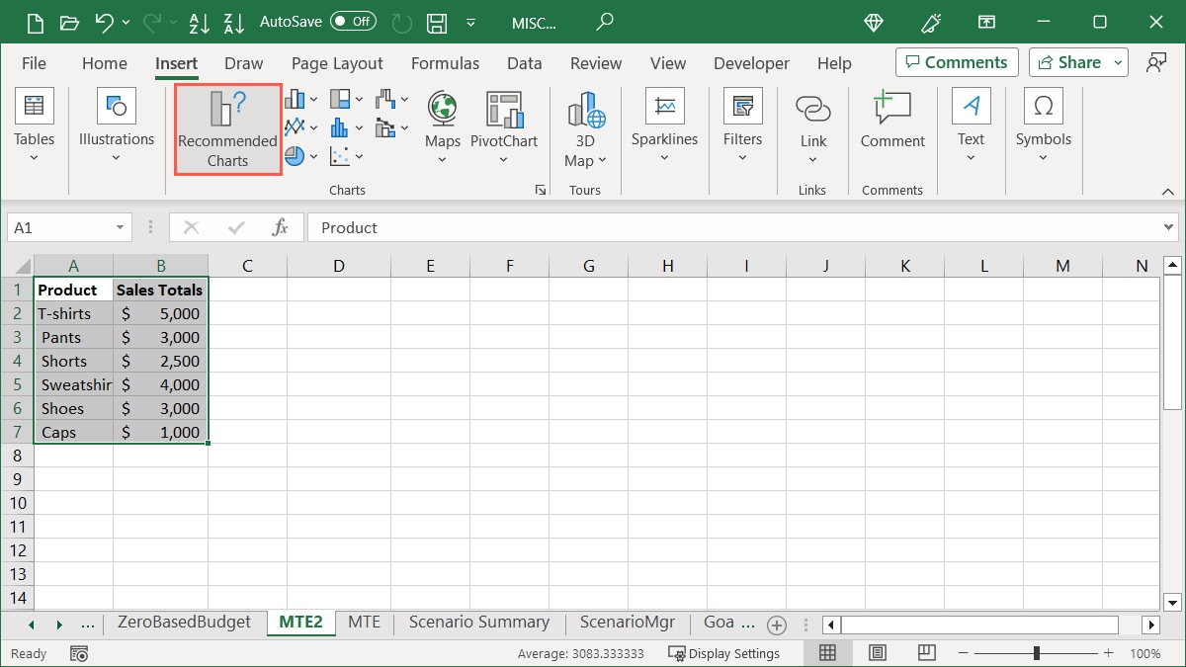
Task: Insert a column or bar chart
Action: point(293,98)
